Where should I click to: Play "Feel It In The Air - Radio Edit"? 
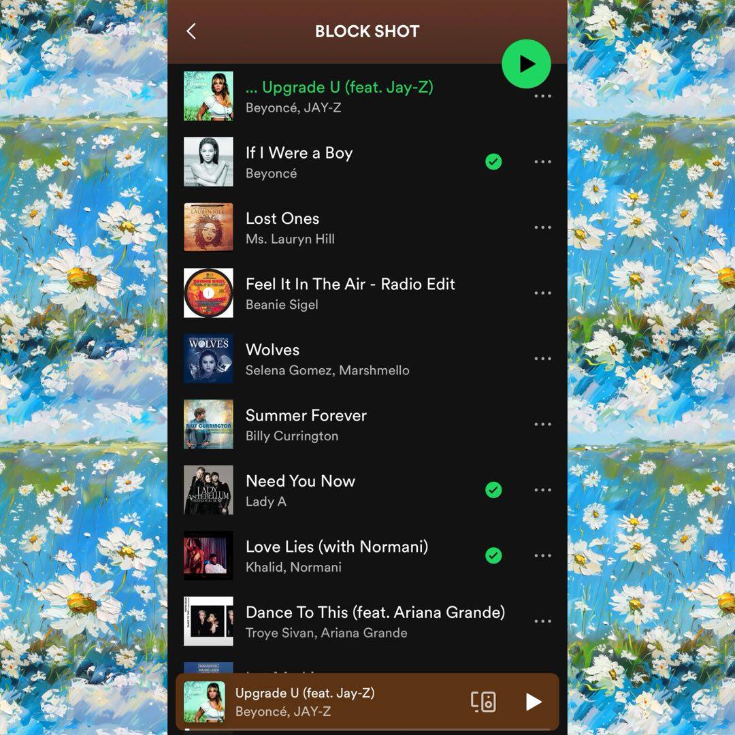tap(350, 284)
